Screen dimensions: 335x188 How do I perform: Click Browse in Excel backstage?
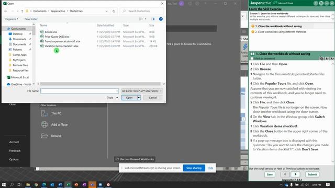[51, 136]
